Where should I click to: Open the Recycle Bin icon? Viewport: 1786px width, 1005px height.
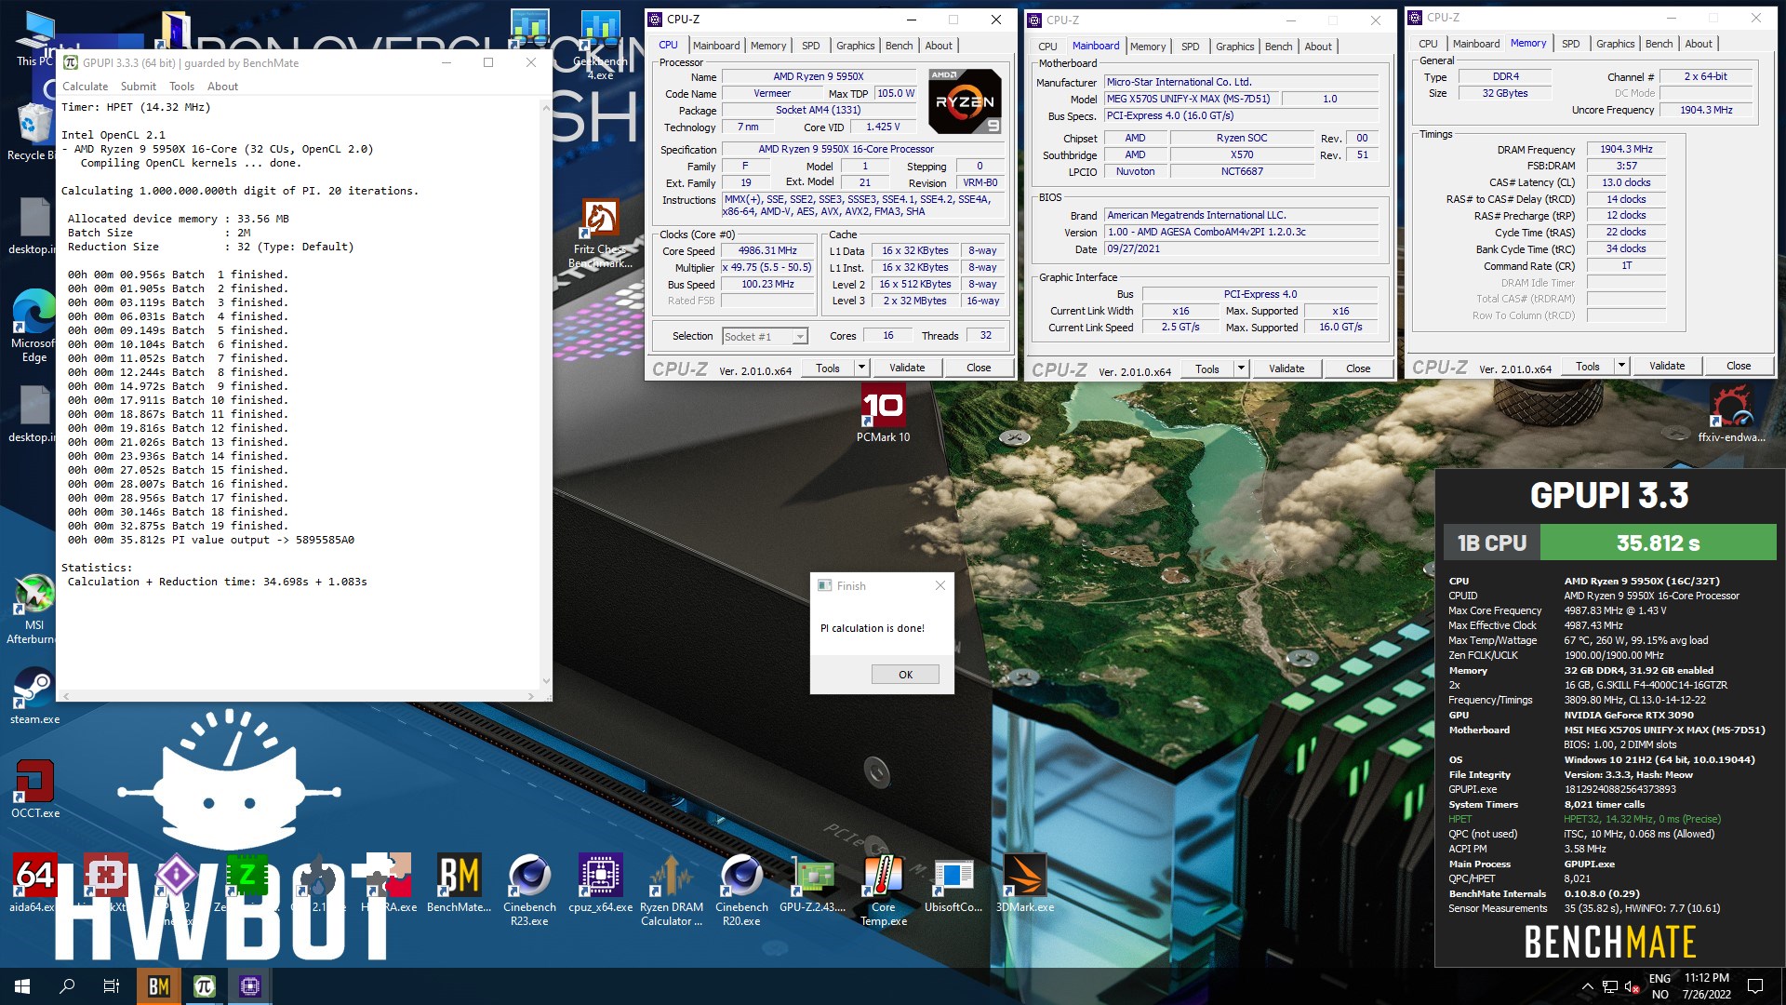(x=33, y=132)
